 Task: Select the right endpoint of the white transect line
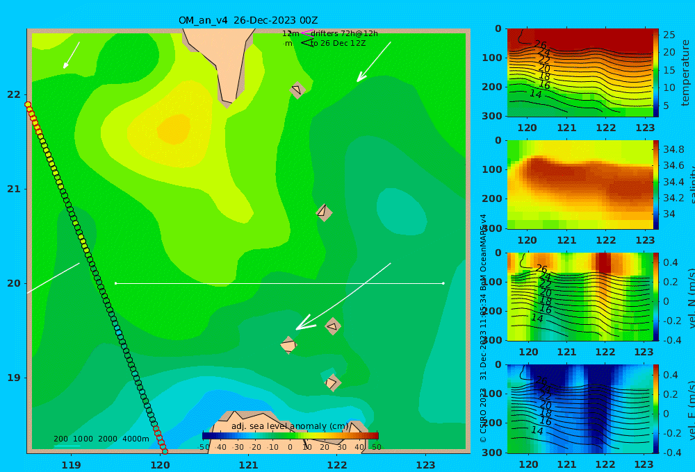click(x=443, y=283)
